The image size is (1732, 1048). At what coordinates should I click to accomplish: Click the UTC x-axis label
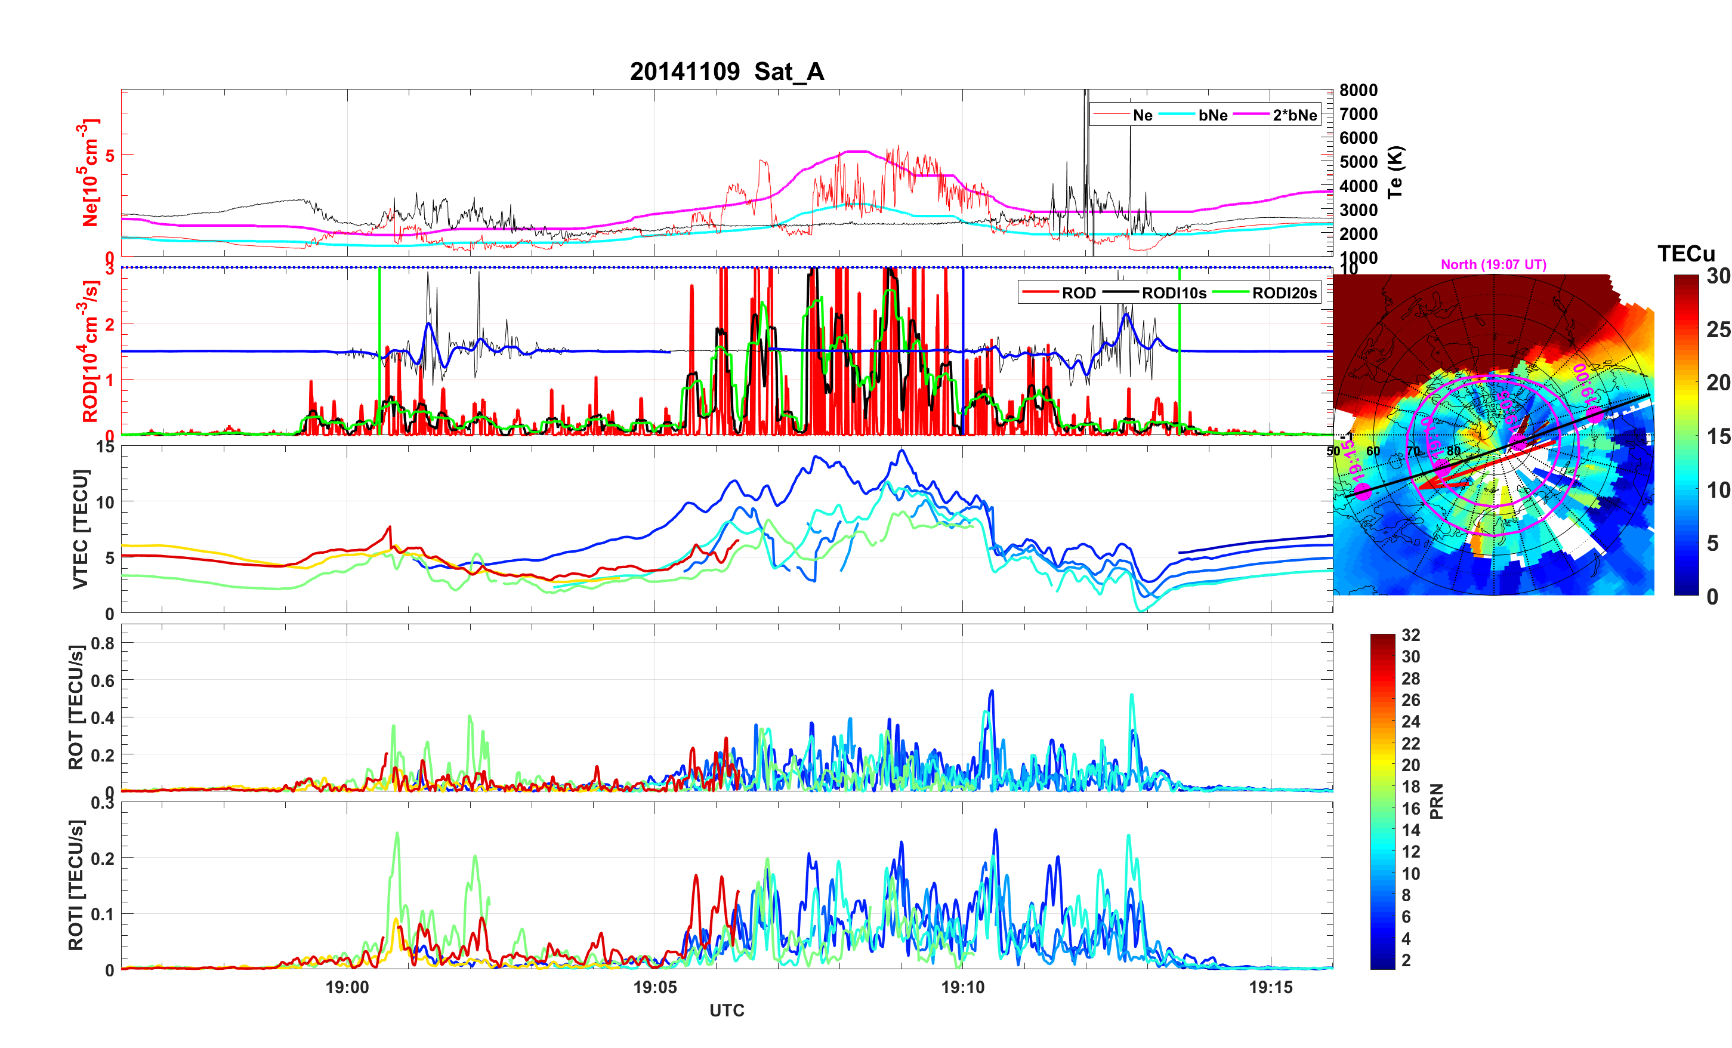(726, 1011)
